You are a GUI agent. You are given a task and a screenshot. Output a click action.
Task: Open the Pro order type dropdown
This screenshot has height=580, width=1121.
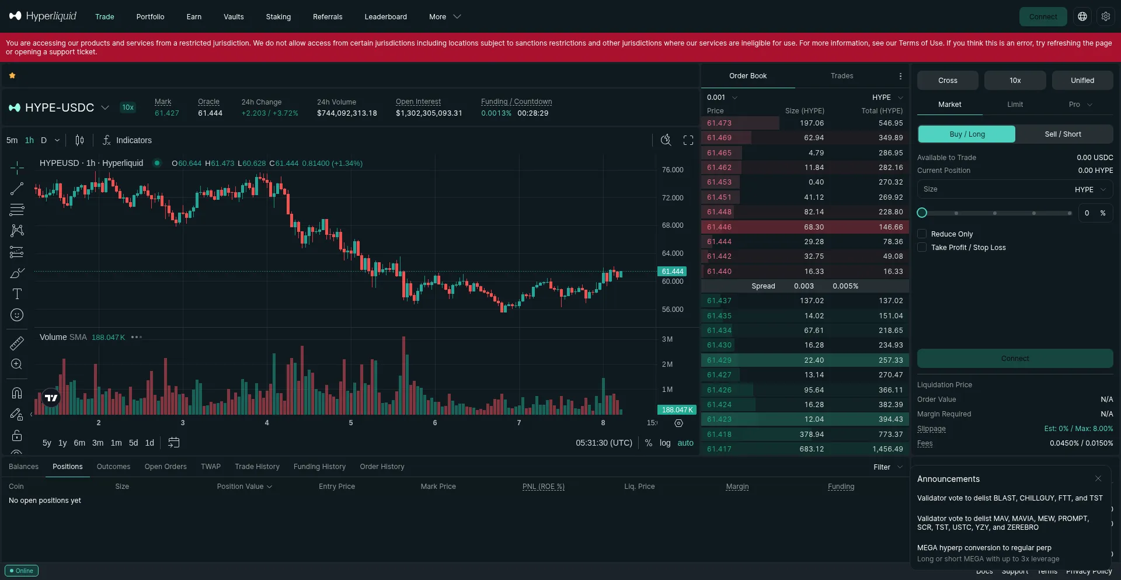click(1081, 105)
